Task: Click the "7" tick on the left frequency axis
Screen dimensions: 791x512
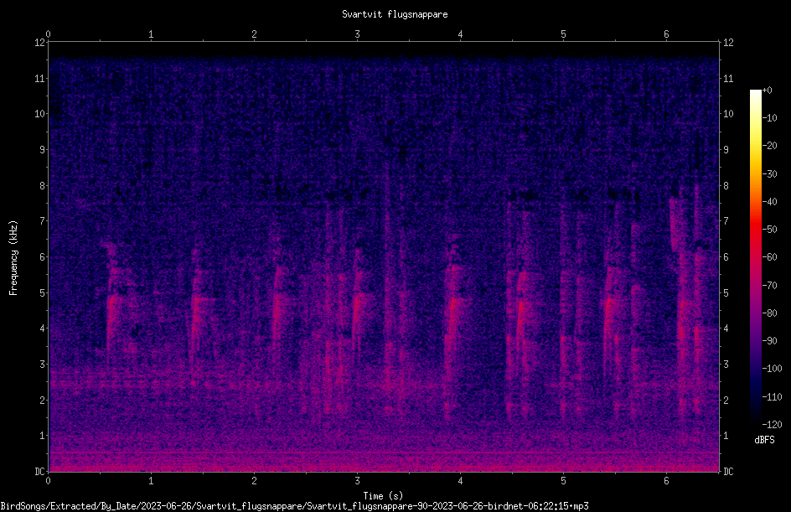Action: pos(42,221)
